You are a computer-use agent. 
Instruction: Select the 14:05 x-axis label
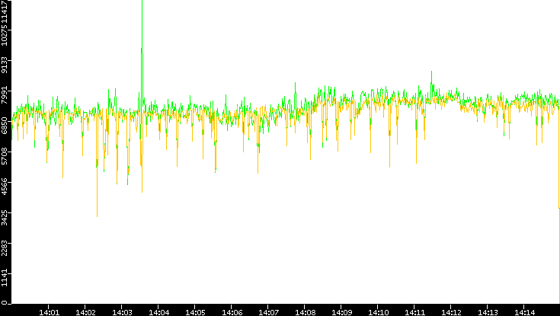(195, 312)
